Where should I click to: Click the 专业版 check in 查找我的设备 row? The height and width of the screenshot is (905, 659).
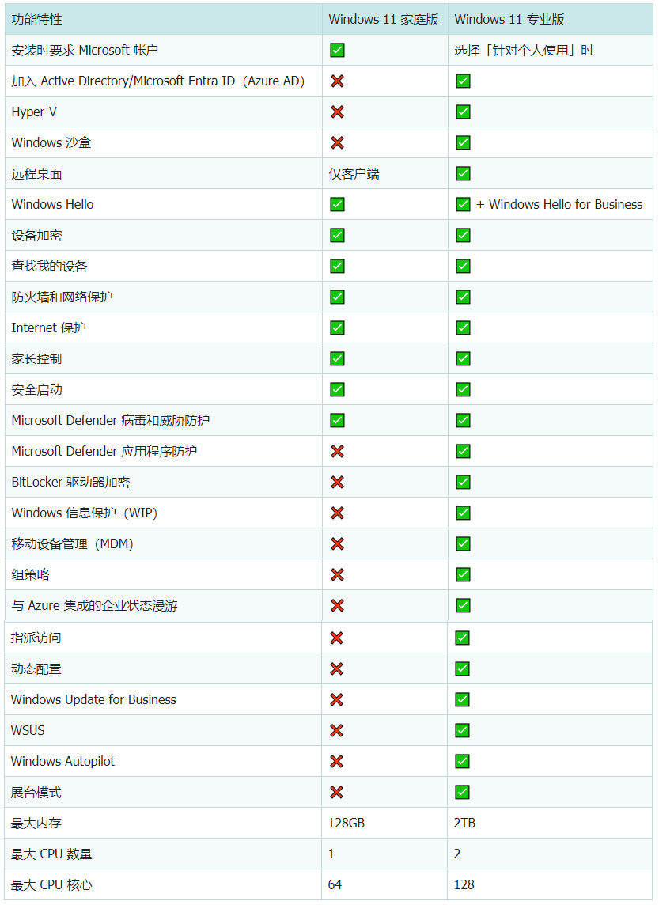tap(463, 266)
